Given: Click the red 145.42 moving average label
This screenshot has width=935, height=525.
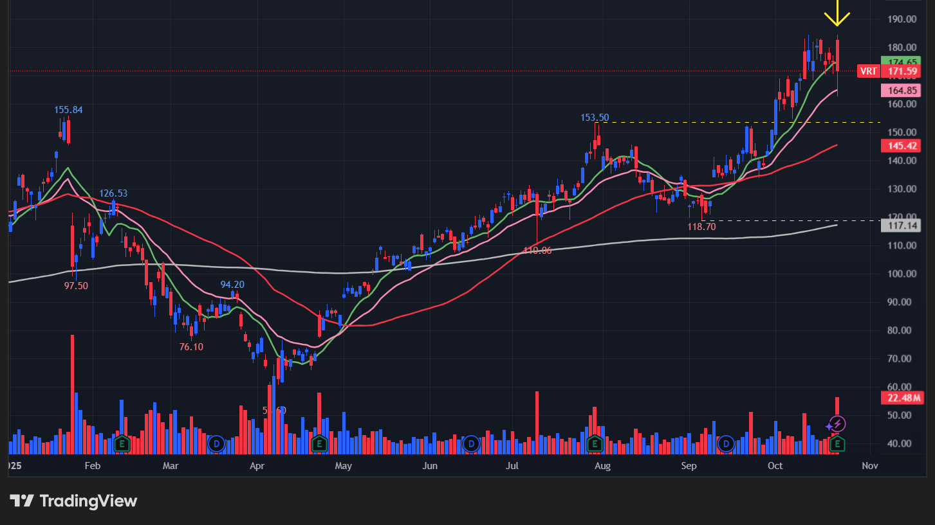Looking at the screenshot, I should (x=900, y=146).
